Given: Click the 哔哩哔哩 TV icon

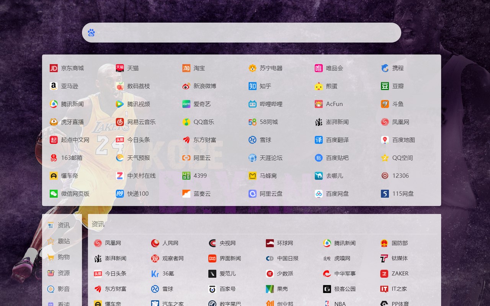Looking at the screenshot, I should (252, 104).
